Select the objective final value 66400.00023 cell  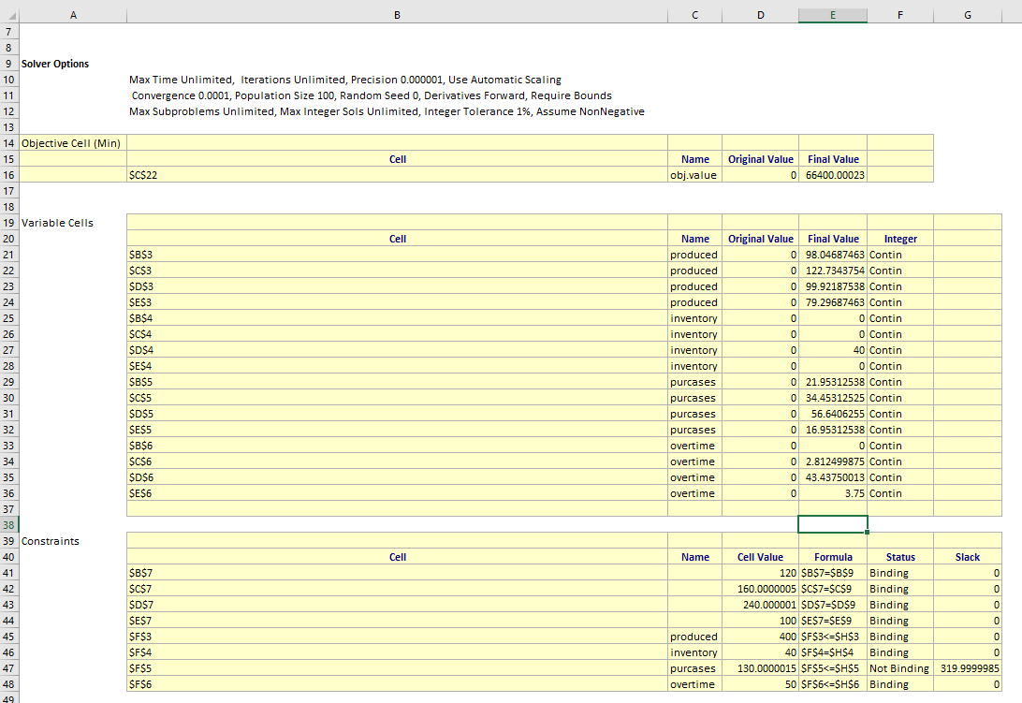pos(833,175)
